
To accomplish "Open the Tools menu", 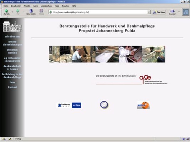I will pyautogui.click(x=57, y=6).
